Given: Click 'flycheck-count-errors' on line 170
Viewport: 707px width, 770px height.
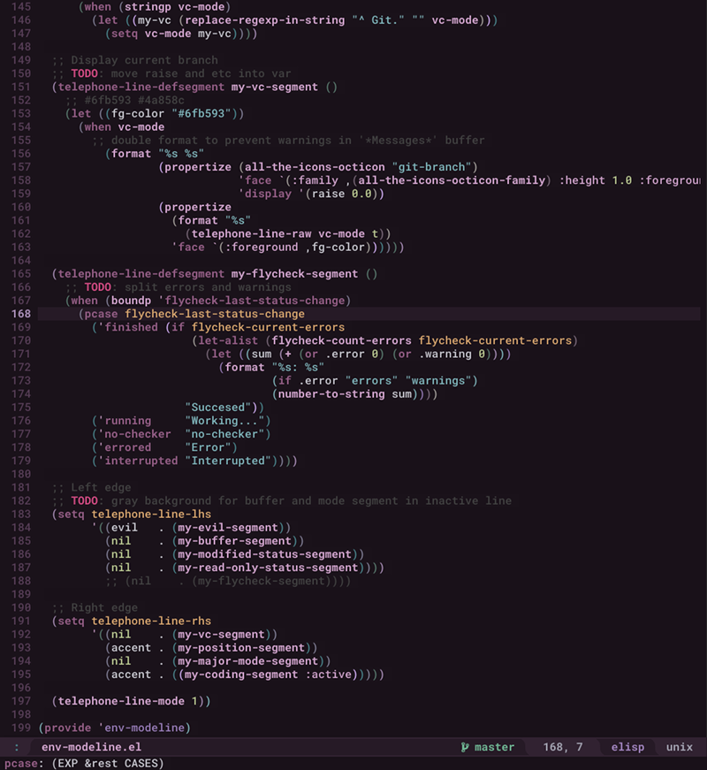Looking at the screenshot, I should click(341, 340).
